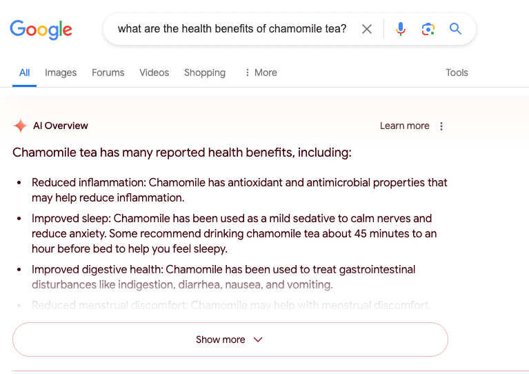Image resolution: width=529 pixels, height=374 pixels.
Task: Open AI Overview three-dot options menu
Action: pos(441,126)
